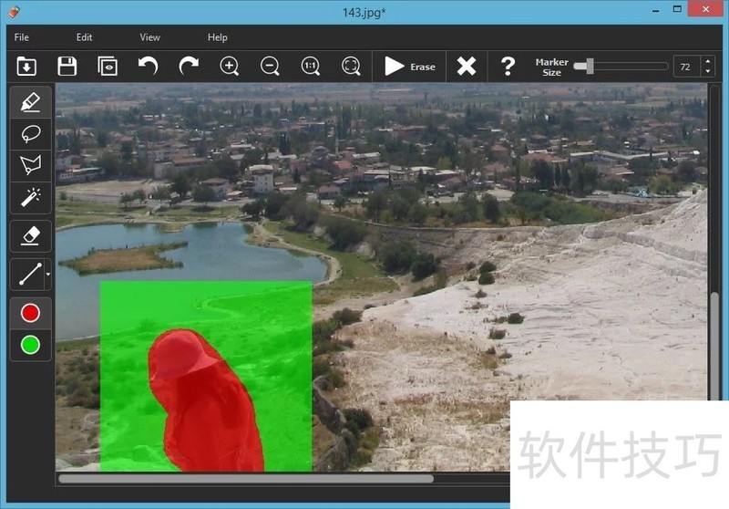Open the File menu

(22, 37)
